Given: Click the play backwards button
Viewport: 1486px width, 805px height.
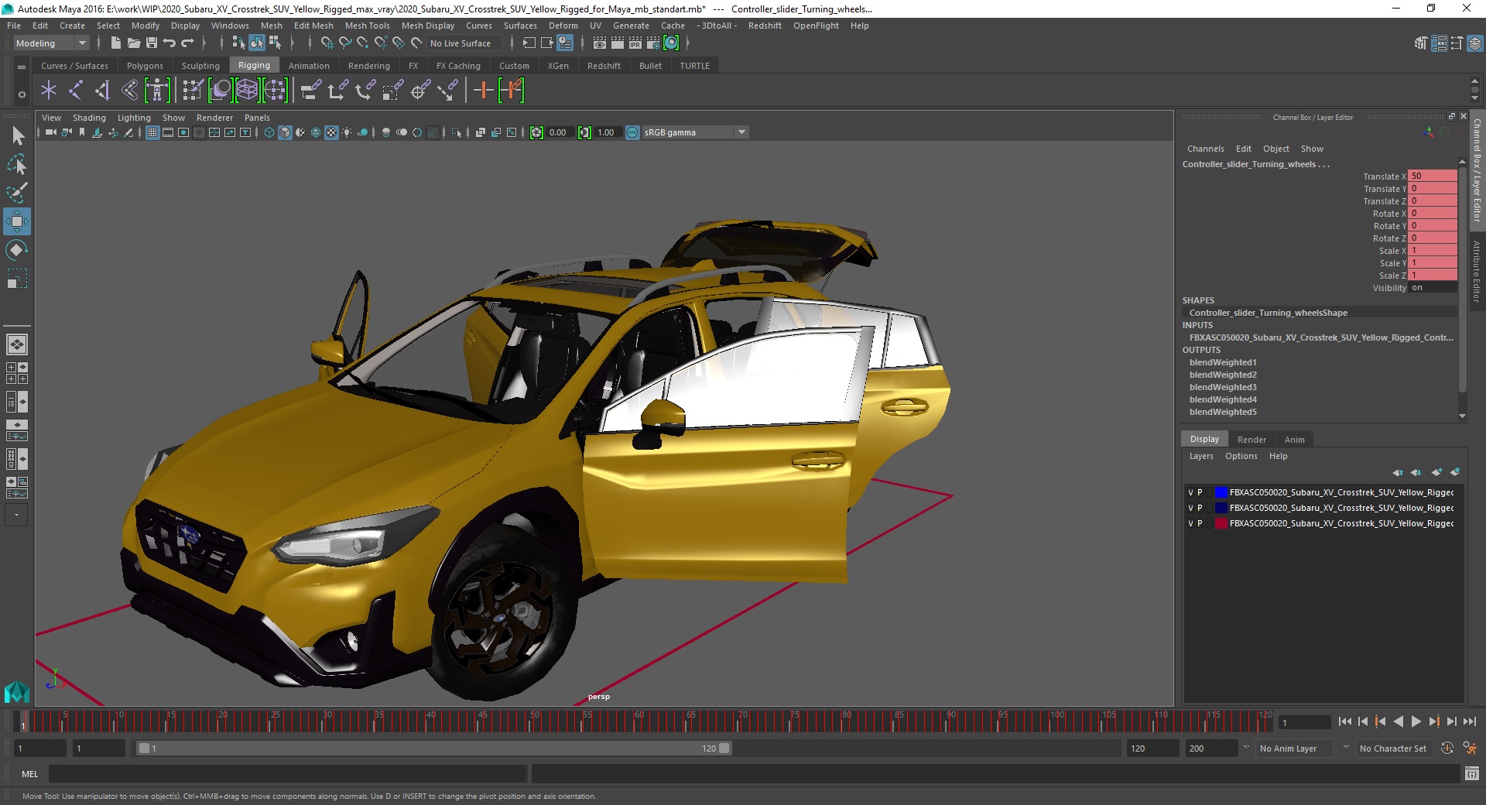Looking at the screenshot, I should click(x=1398, y=721).
